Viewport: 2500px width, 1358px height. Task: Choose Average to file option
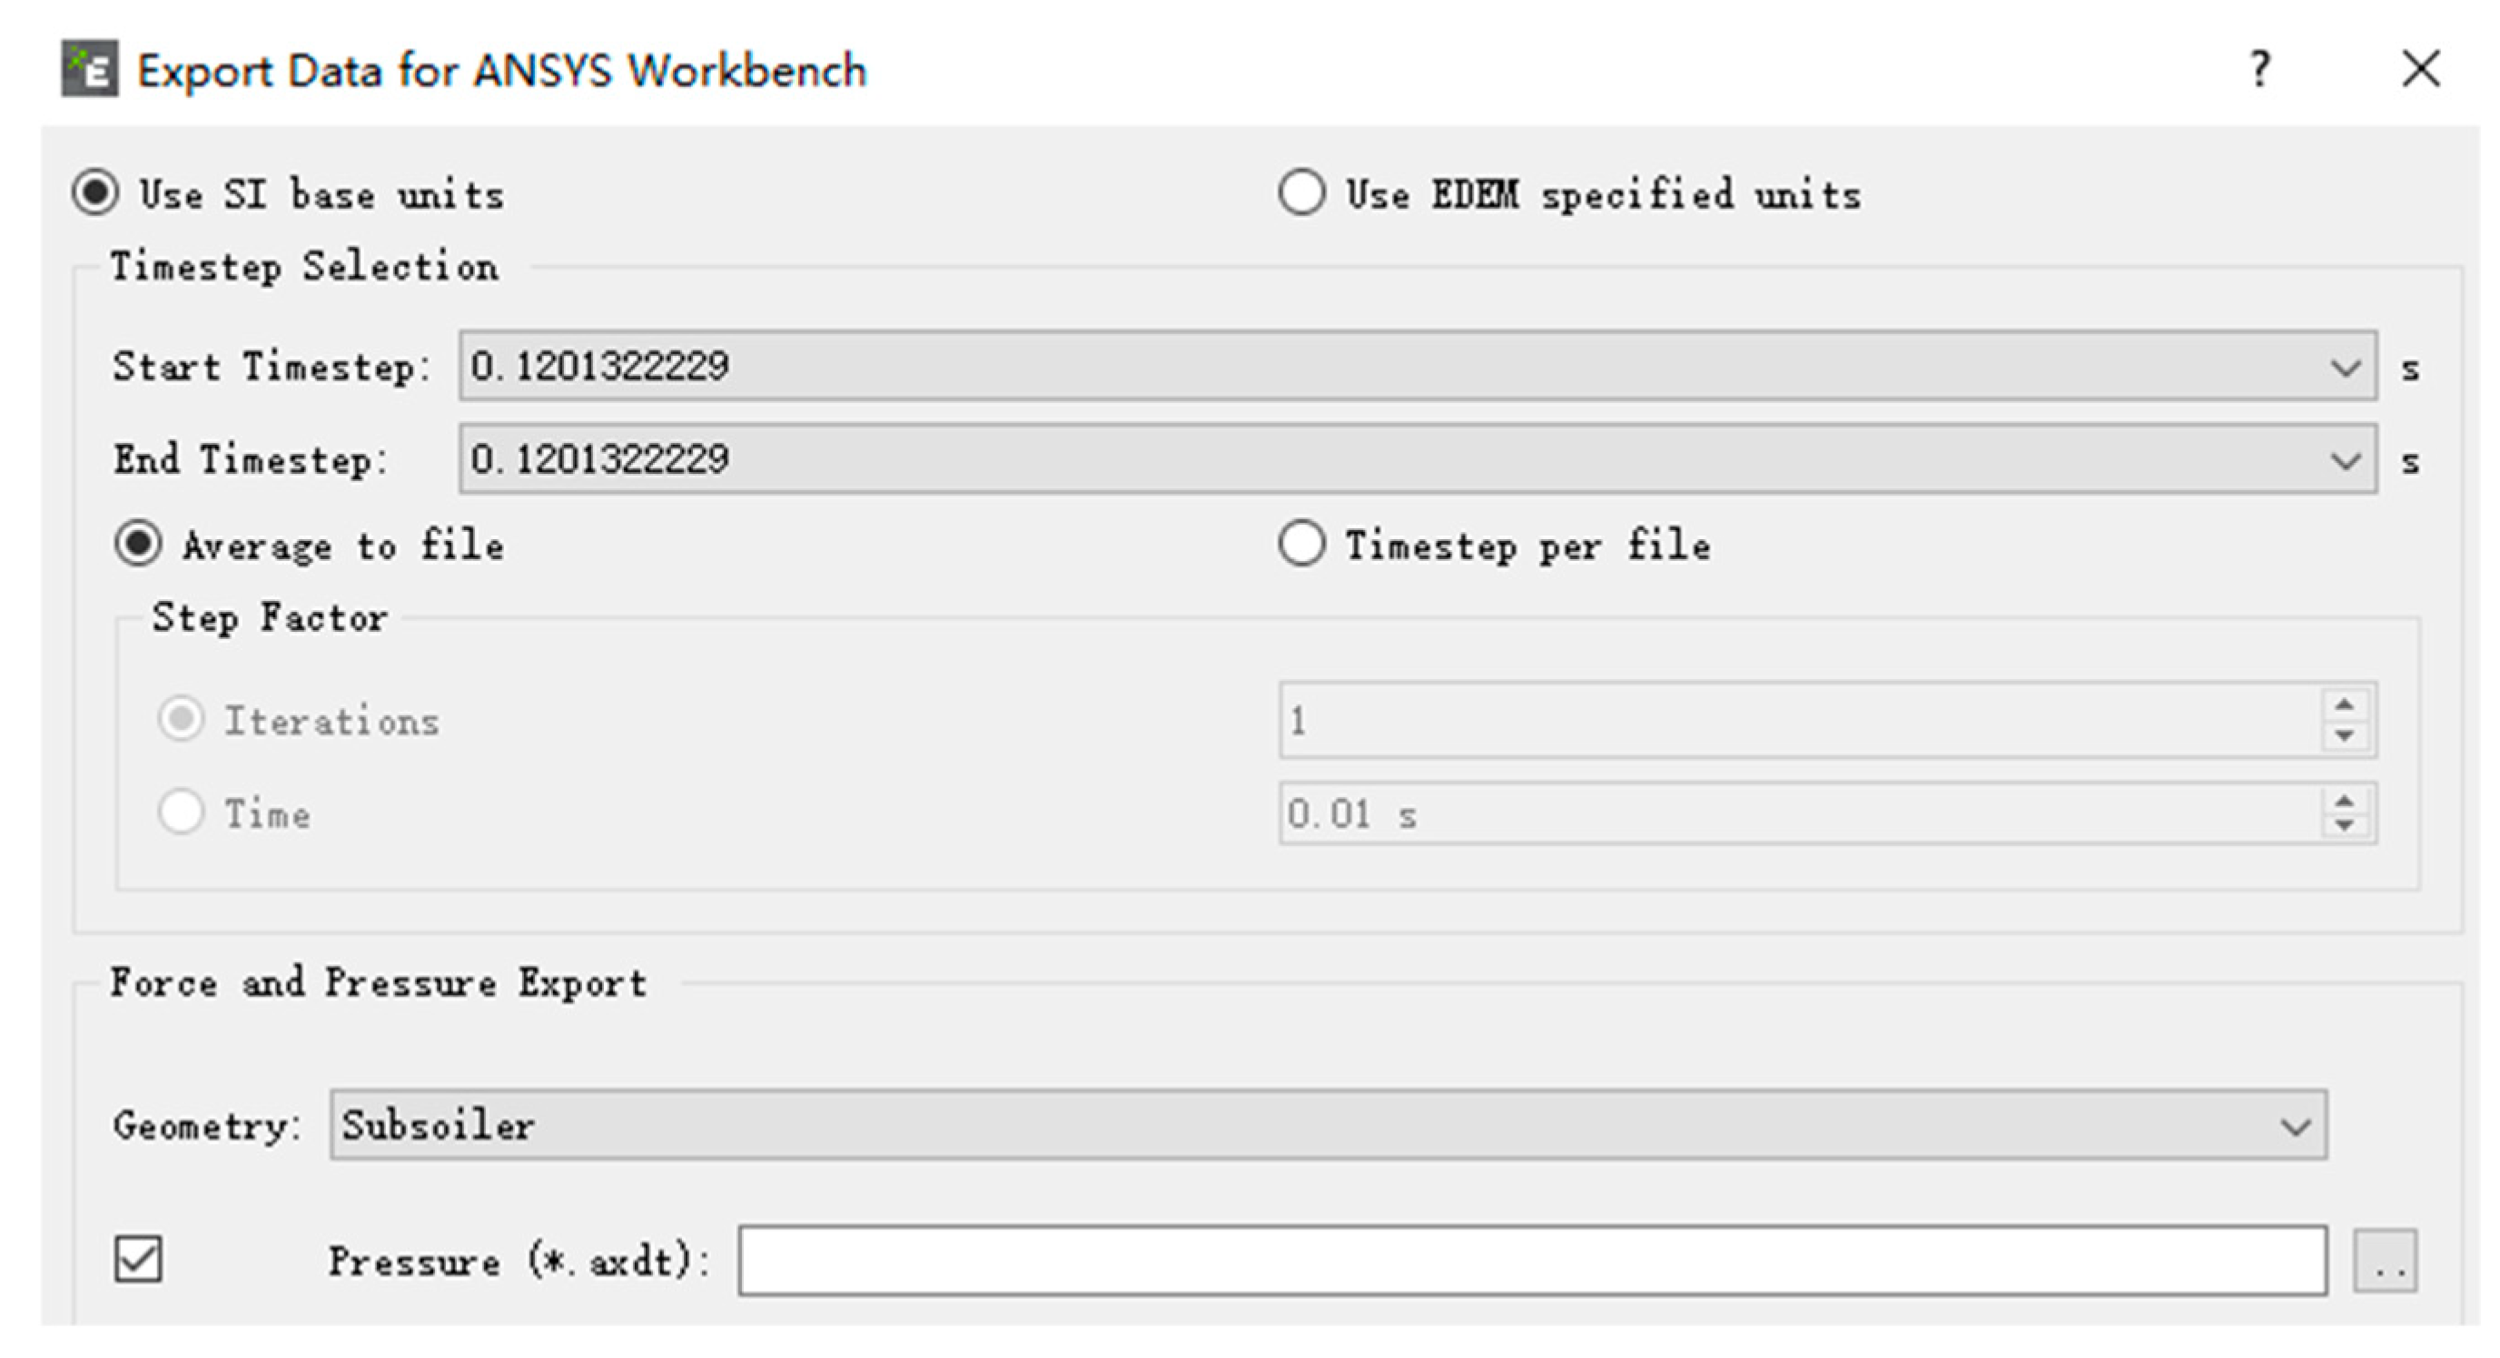click(138, 543)
